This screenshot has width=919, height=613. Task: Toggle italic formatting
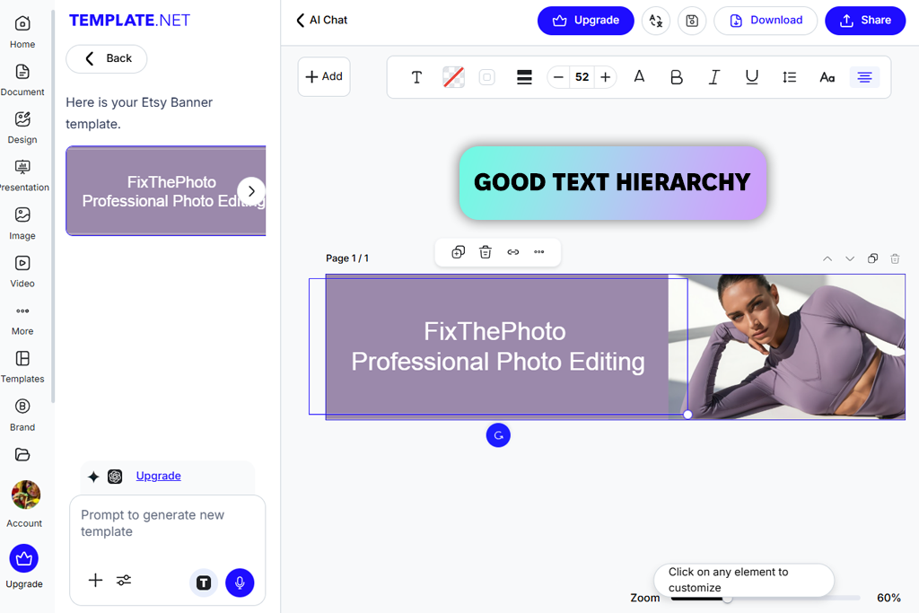coord(713,77)
